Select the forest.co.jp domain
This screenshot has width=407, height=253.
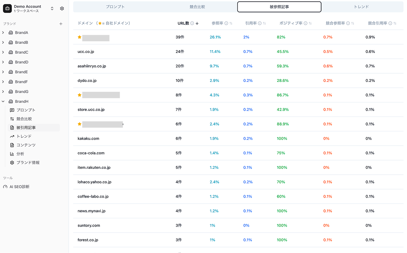click(88, 240)
